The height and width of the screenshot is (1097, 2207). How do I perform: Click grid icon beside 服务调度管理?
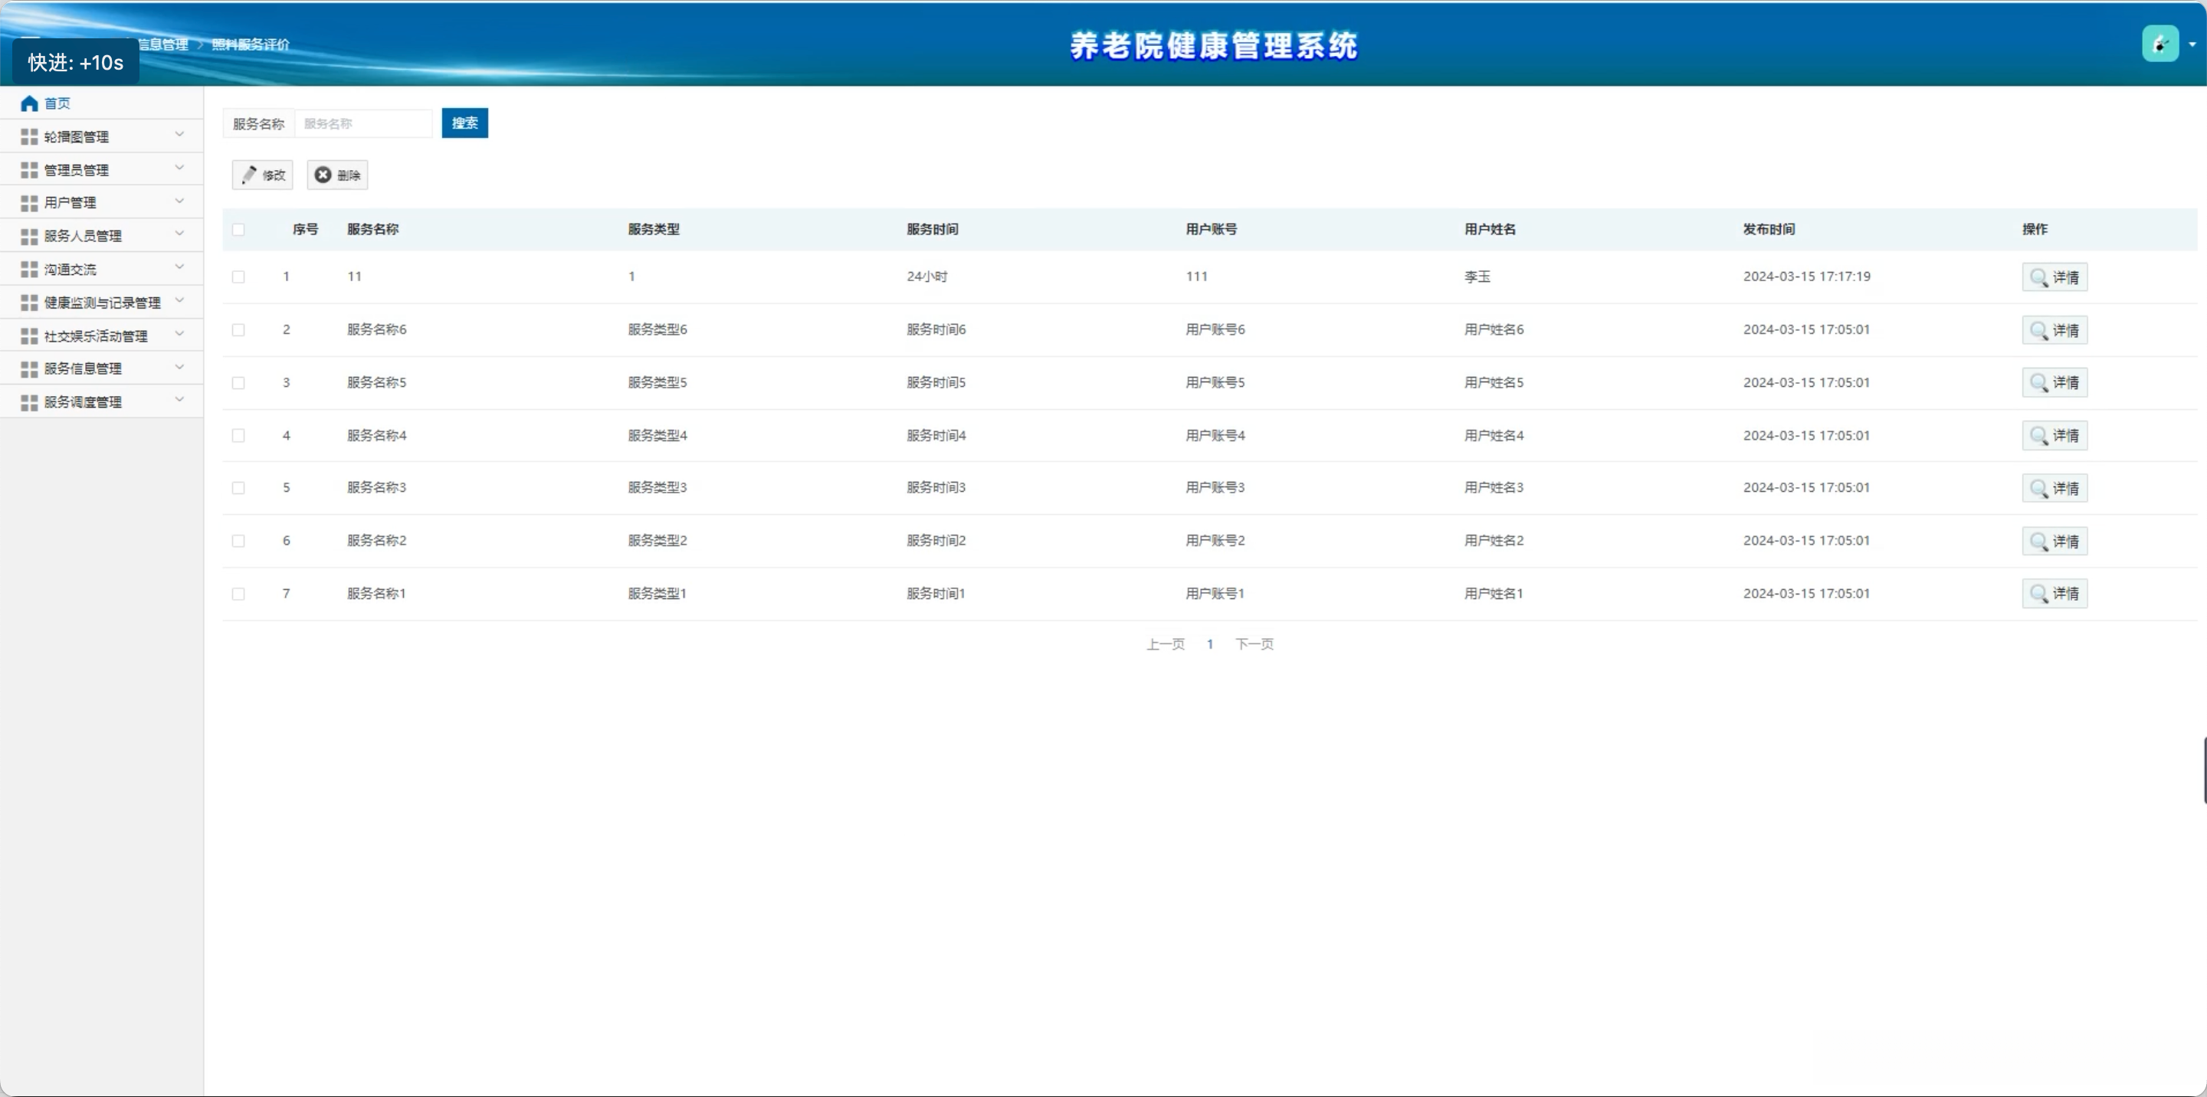pos(29,402)
